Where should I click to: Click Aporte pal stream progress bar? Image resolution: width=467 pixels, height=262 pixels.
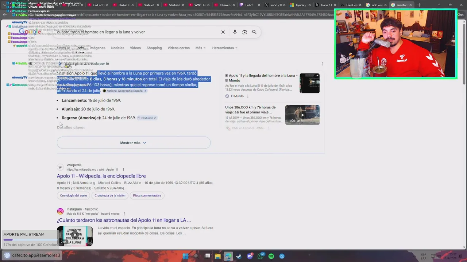[x=30, y=240]
